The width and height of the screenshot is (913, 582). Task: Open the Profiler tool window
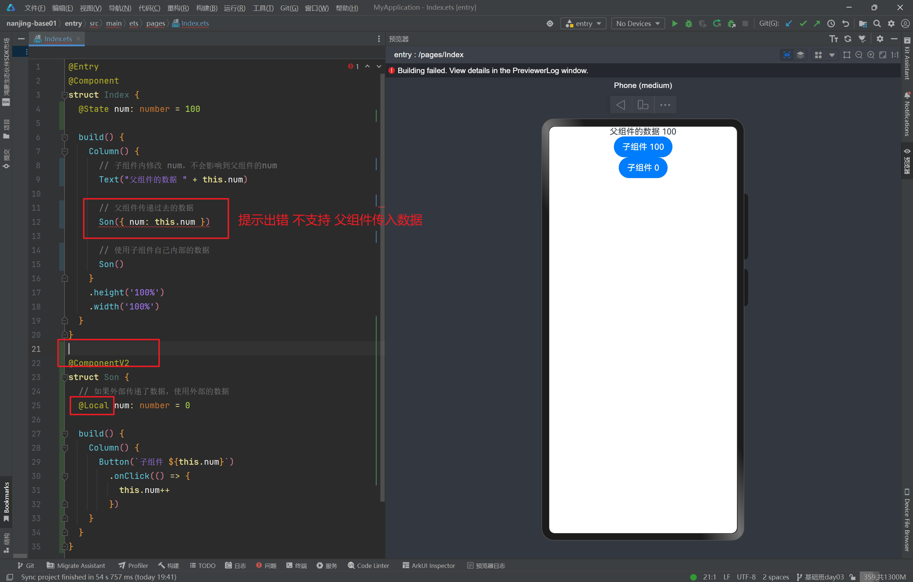coord(133,565)
